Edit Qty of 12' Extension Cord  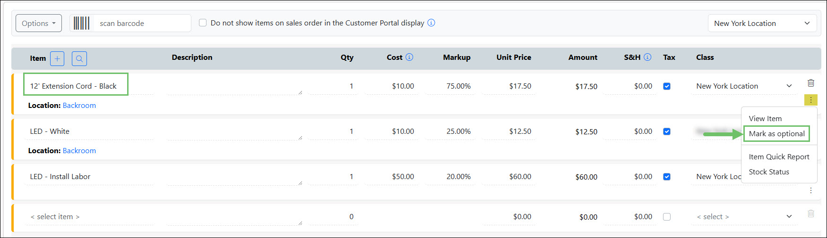click(x=334, y=86)
